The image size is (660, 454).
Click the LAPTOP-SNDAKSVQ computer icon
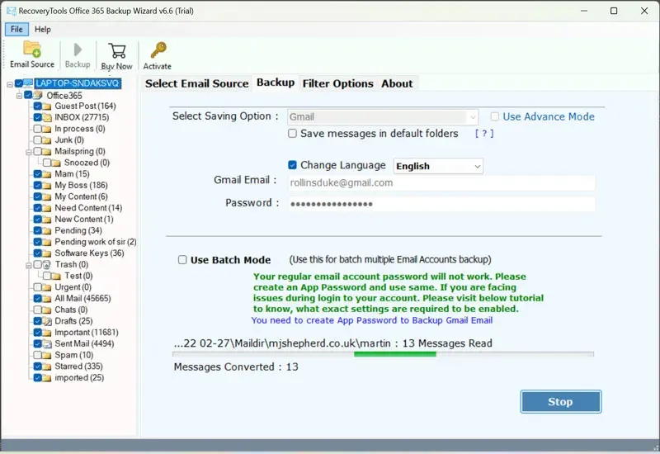(x=28, y=83)
